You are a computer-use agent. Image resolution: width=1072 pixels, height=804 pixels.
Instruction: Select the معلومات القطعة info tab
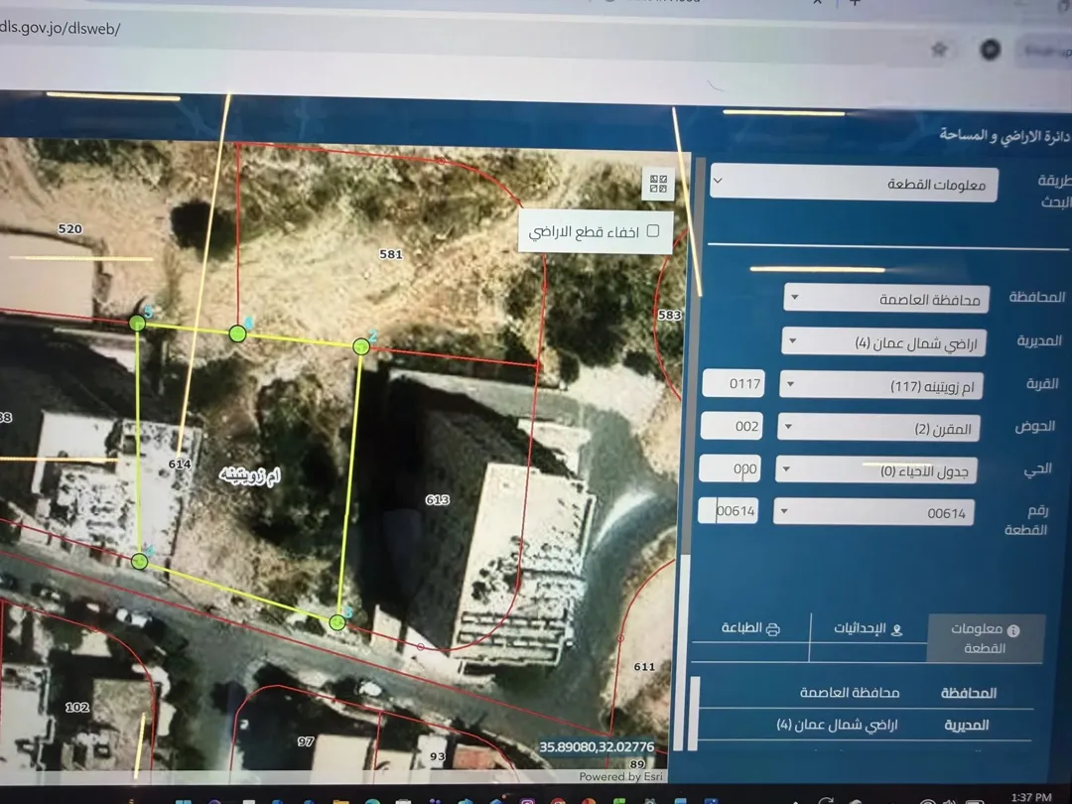986,638
